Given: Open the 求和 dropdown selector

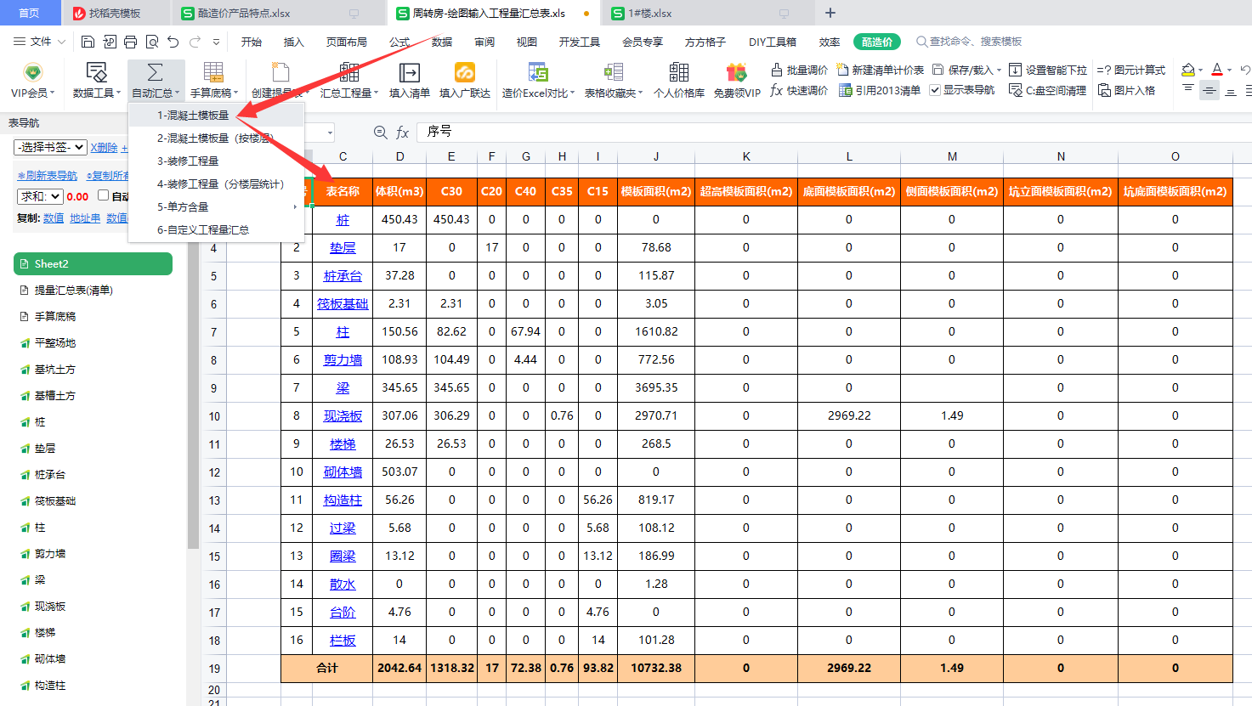Looking at the screenshot, I should coord(40,196).
